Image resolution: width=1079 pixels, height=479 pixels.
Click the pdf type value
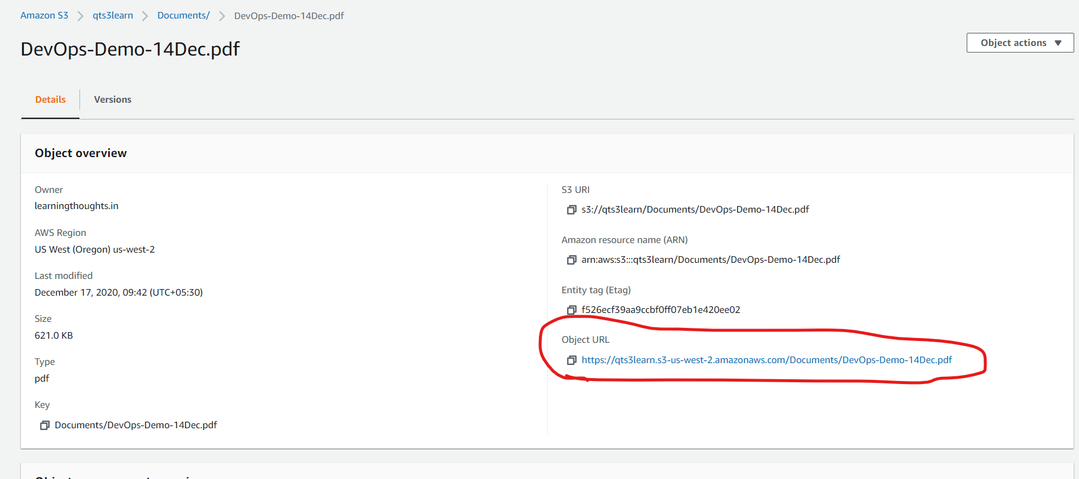click(42, 379)
